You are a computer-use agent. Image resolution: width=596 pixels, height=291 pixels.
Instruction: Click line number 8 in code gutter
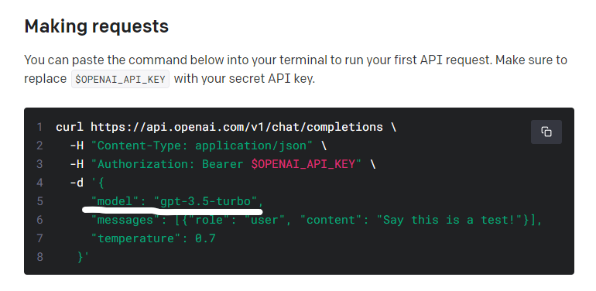point(39,257)
